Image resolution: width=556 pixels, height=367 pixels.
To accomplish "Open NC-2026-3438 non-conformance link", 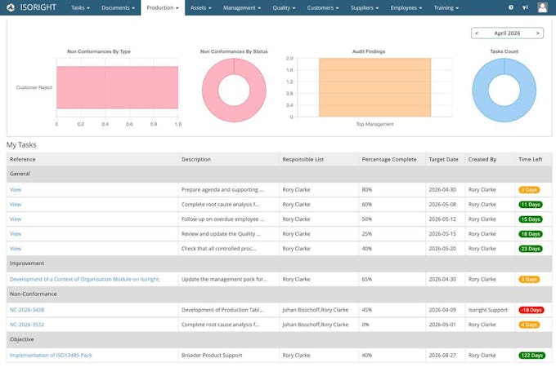I will [x=27, y=310].
